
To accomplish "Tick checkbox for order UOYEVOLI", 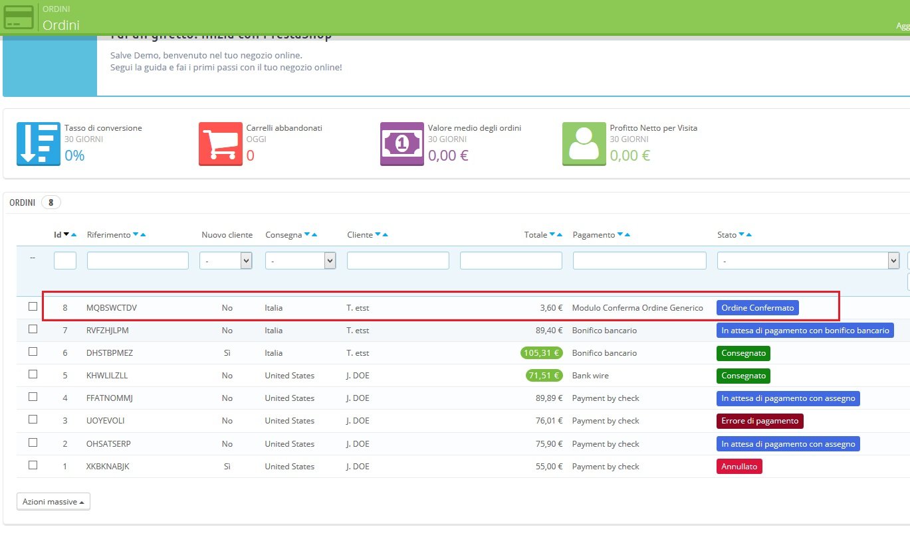I will 33,420.
